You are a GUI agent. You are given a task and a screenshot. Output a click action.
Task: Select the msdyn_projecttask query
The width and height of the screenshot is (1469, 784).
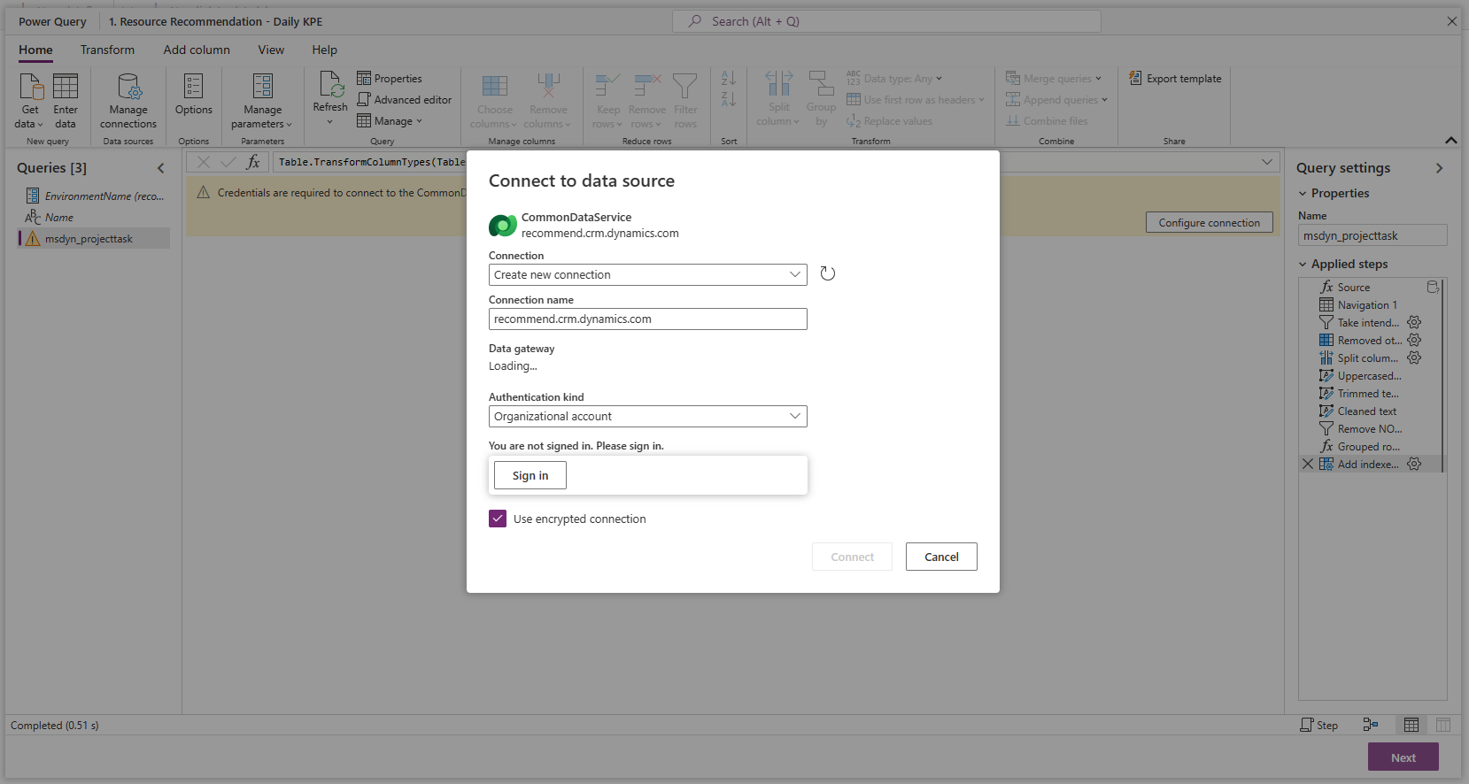click(94, 238)
